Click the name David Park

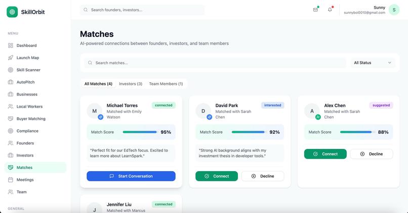pos(227,105)
